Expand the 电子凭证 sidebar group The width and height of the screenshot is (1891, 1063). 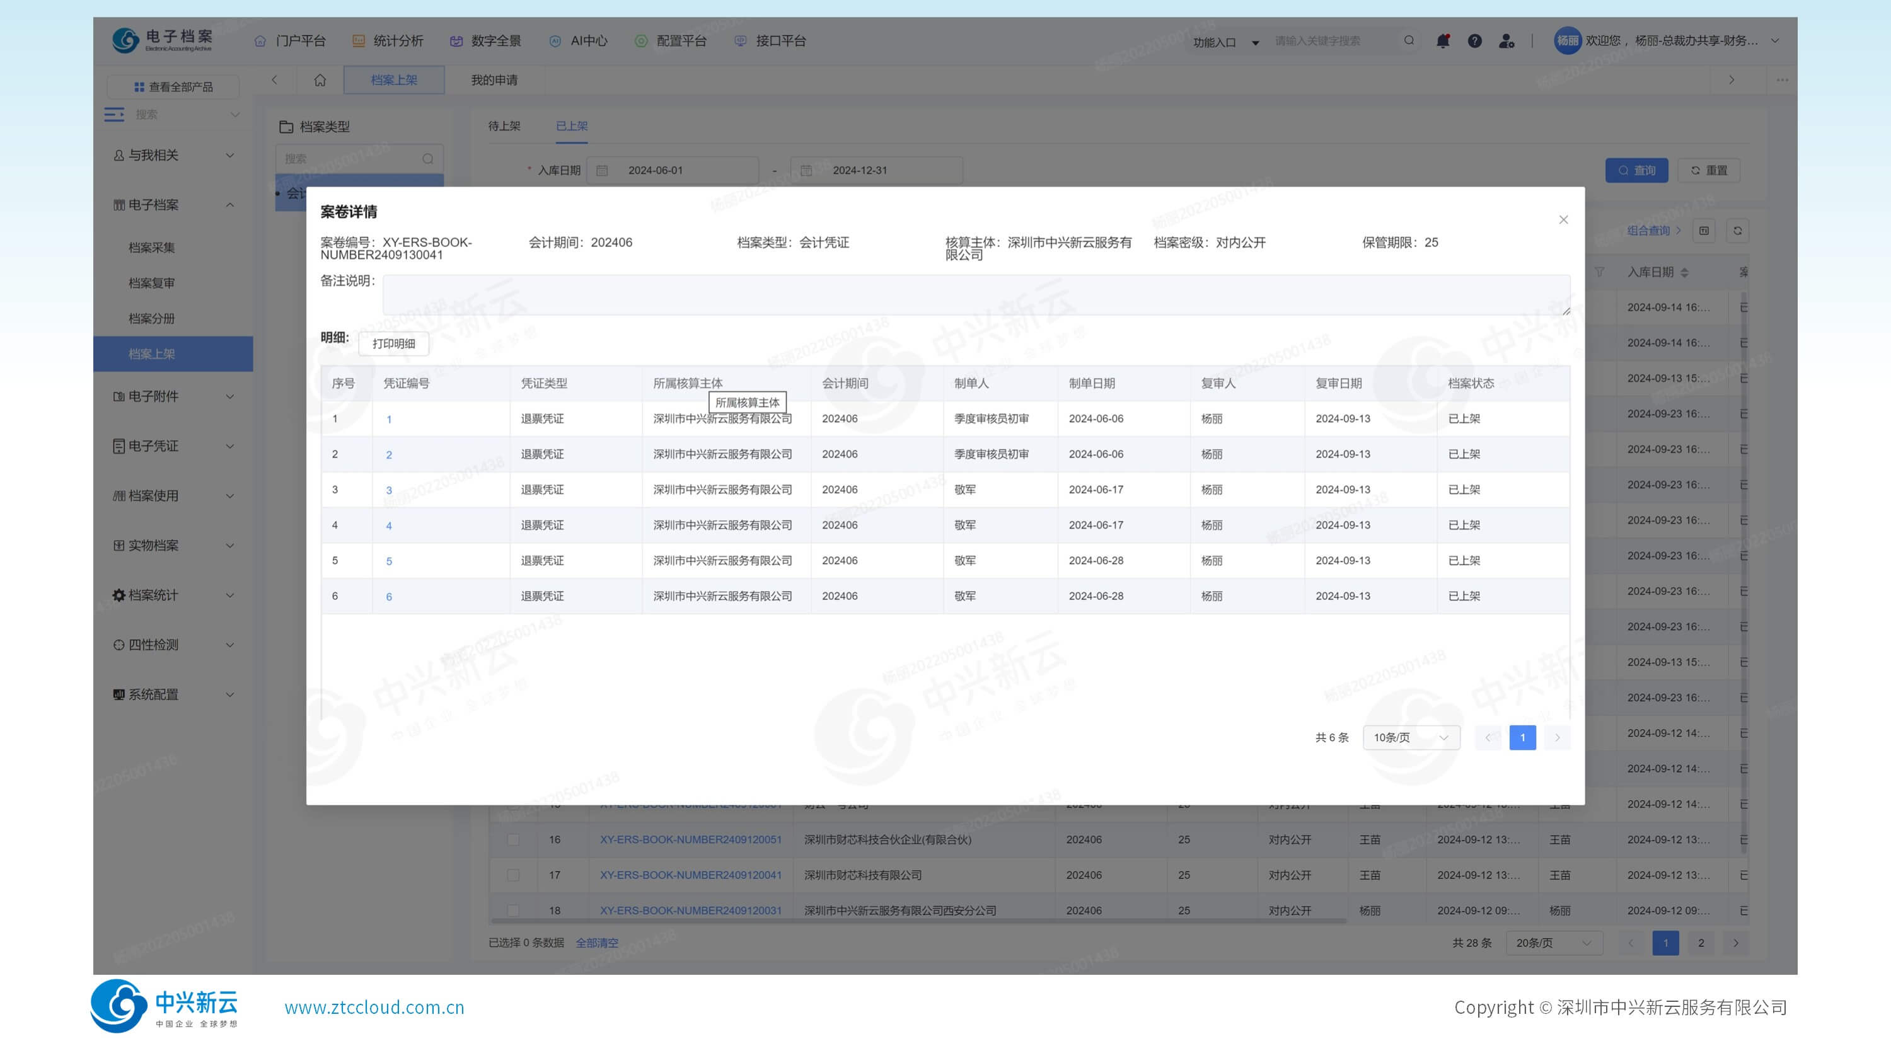173,447
